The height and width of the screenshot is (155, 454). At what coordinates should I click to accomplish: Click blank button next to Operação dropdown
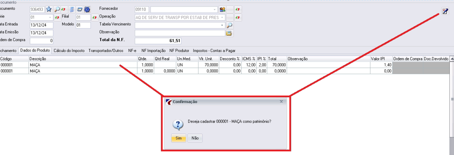point(230,17)
